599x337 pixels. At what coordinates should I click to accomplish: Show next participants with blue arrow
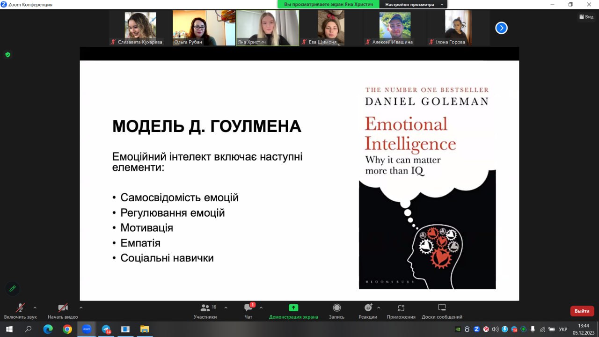point(501,28)
